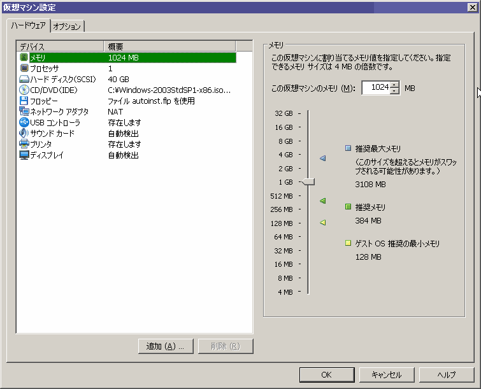Select the processor icon in device list

coord(24,68)
